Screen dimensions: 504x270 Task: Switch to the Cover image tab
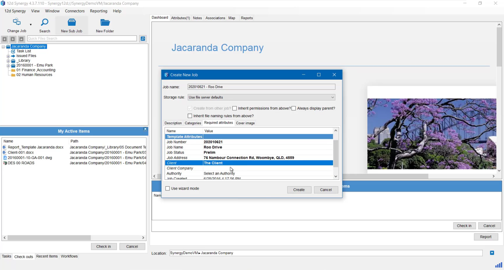pyautogui.click(x=245, y=123)
